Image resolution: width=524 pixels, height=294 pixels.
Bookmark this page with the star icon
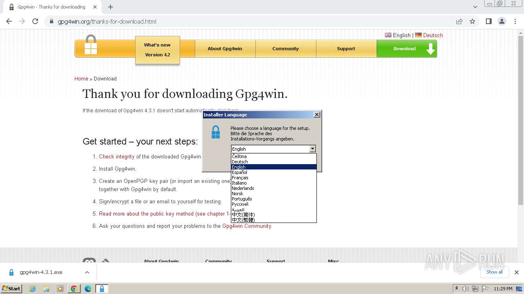pos(472,21)
